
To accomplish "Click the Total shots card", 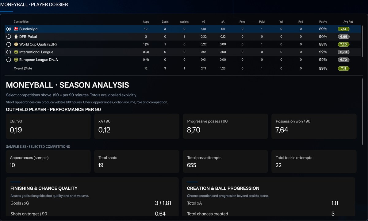I will pyautogui.click(x=137, y=161).
